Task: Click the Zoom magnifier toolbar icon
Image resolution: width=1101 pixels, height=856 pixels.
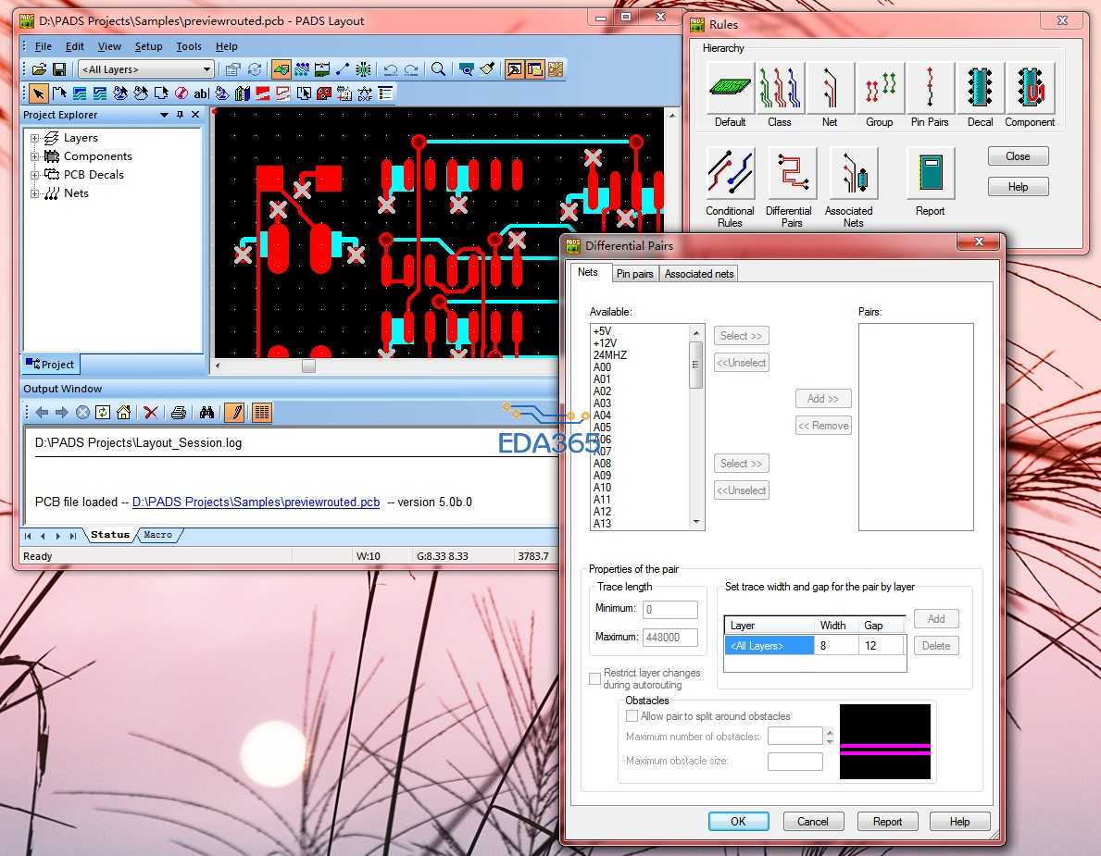Action: click(x=438, y=69)
